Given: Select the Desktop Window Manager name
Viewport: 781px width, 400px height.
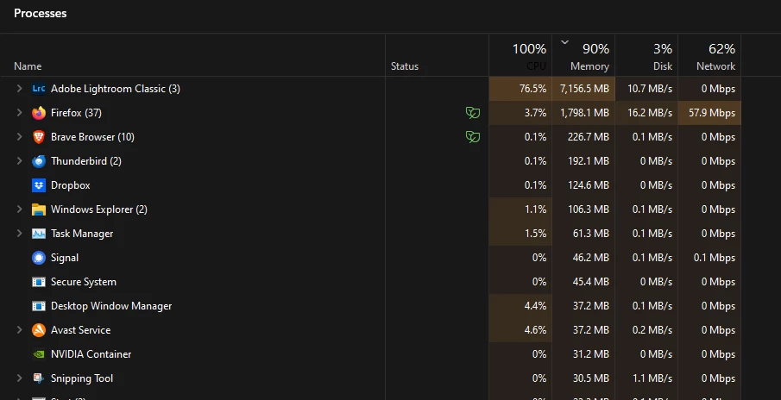Looking at the screenshot, I should [111, 306].
